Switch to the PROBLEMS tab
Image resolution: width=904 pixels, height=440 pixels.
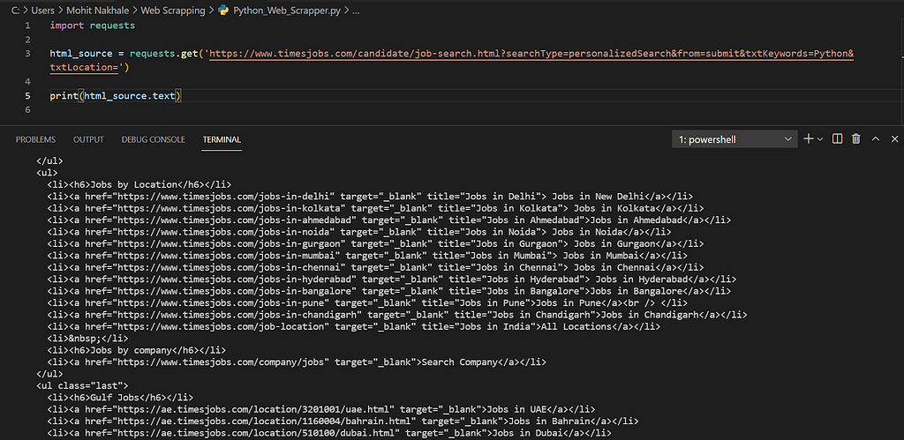[35, 139]
